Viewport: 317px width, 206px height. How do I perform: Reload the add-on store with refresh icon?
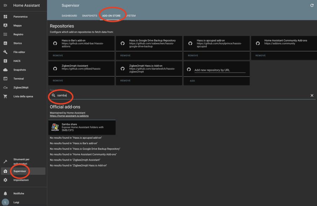312,6
